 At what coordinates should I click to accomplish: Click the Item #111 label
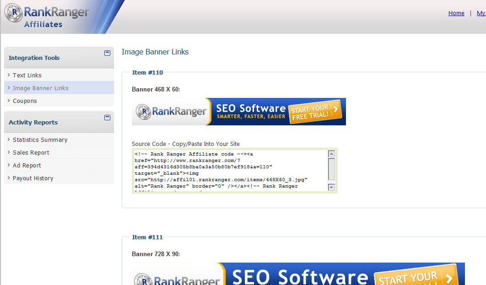point(147,237)
